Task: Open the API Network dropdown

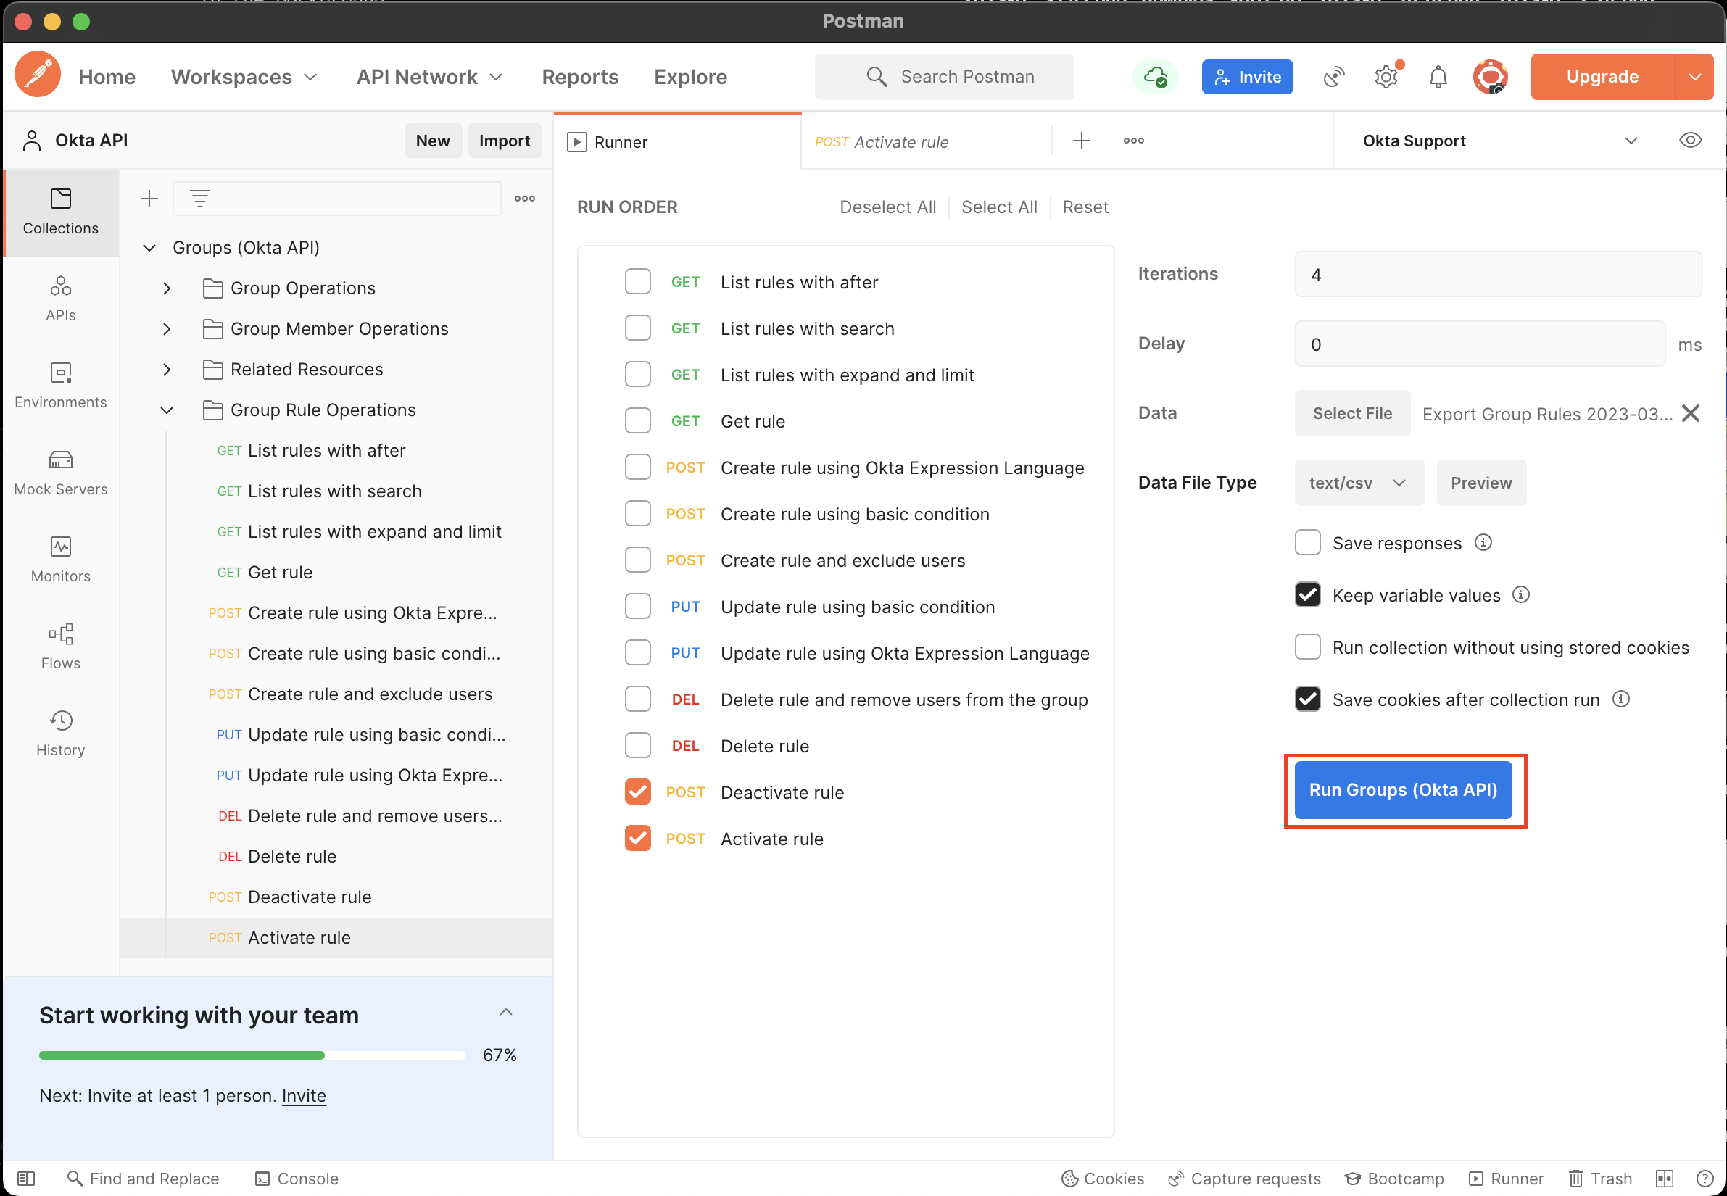Action: 429,76
